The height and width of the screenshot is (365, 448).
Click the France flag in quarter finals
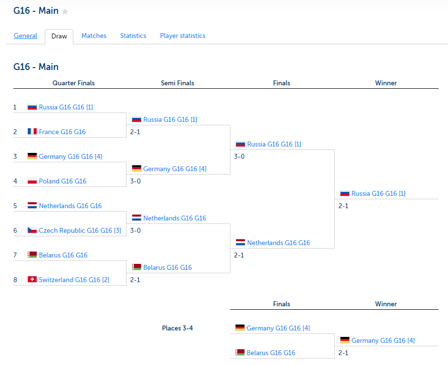(32, 131)
